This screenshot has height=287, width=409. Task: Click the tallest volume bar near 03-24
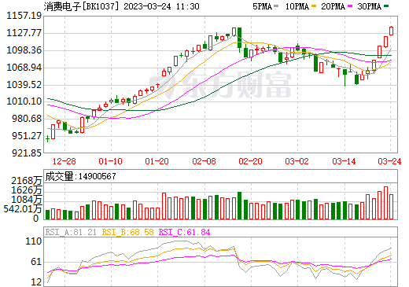click(x=385, y=203)
